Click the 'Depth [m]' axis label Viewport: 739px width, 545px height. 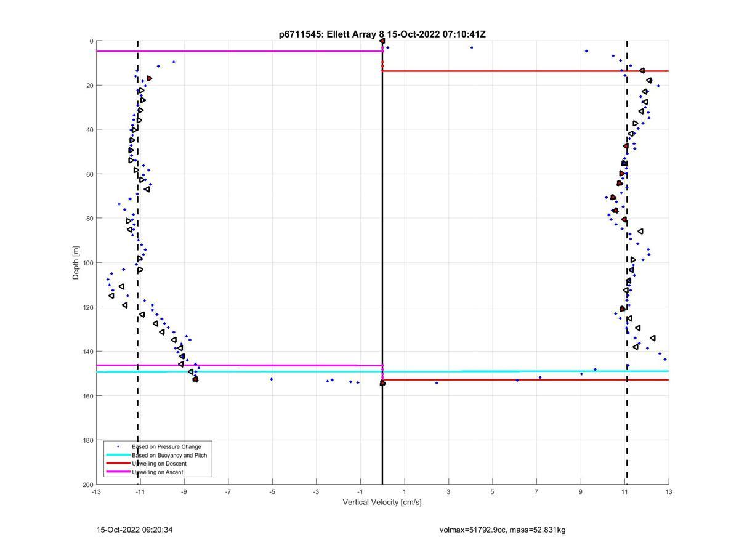[x=76, y=262]
